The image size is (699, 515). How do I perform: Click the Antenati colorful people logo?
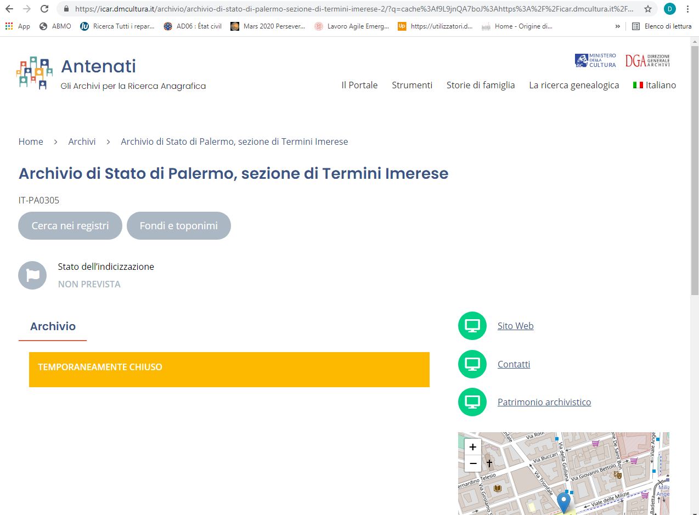(x=35, y=72)
